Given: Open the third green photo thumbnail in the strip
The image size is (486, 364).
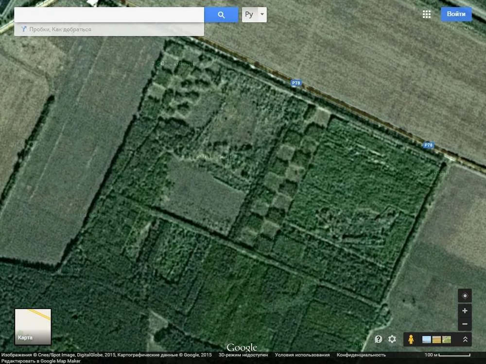Looking at the screenshot, I should coord(447,340).
